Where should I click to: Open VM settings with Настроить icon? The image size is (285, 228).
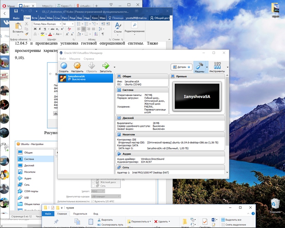77,66
